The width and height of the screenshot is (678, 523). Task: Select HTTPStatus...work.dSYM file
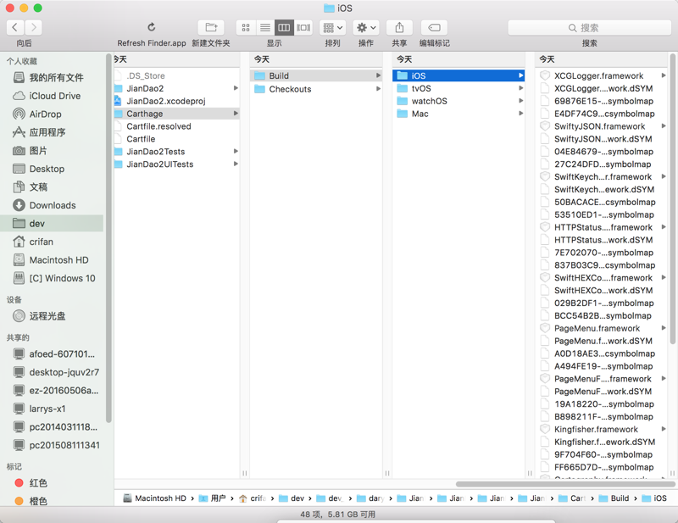(x=602, y=240)
